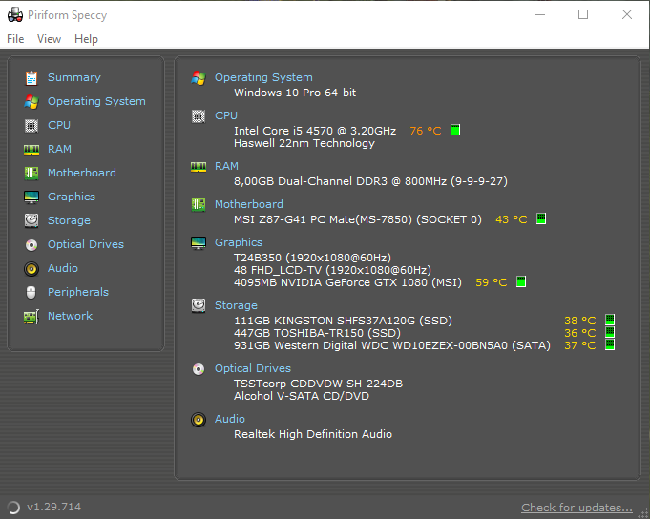Click the Motherboard heading link in summary

249,204
